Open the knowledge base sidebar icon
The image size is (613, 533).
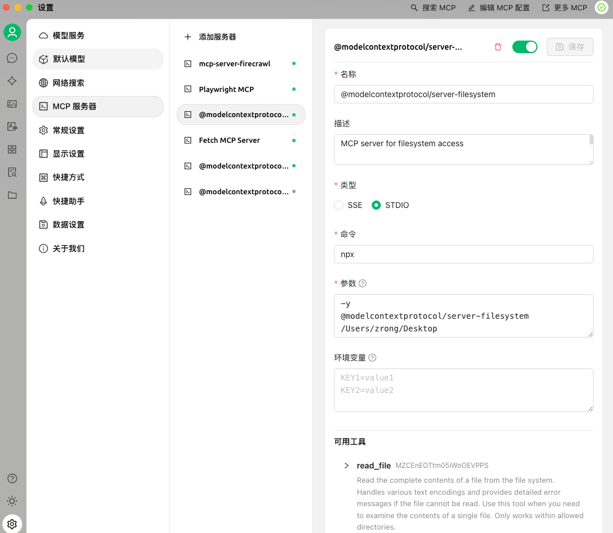pyautogui.click(x=12, y=172)
